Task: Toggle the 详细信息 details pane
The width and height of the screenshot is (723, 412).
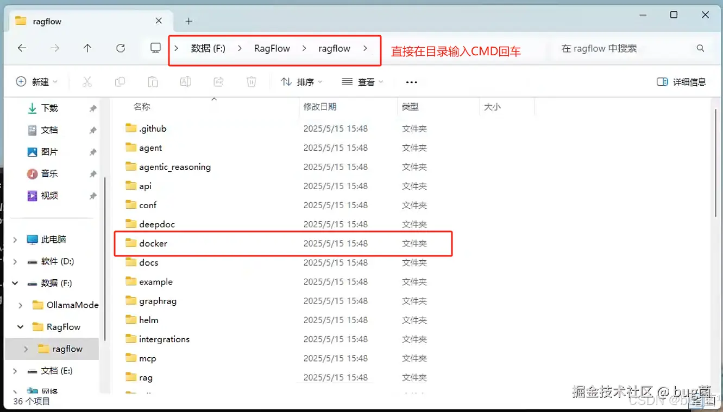Action: point(681,82)
